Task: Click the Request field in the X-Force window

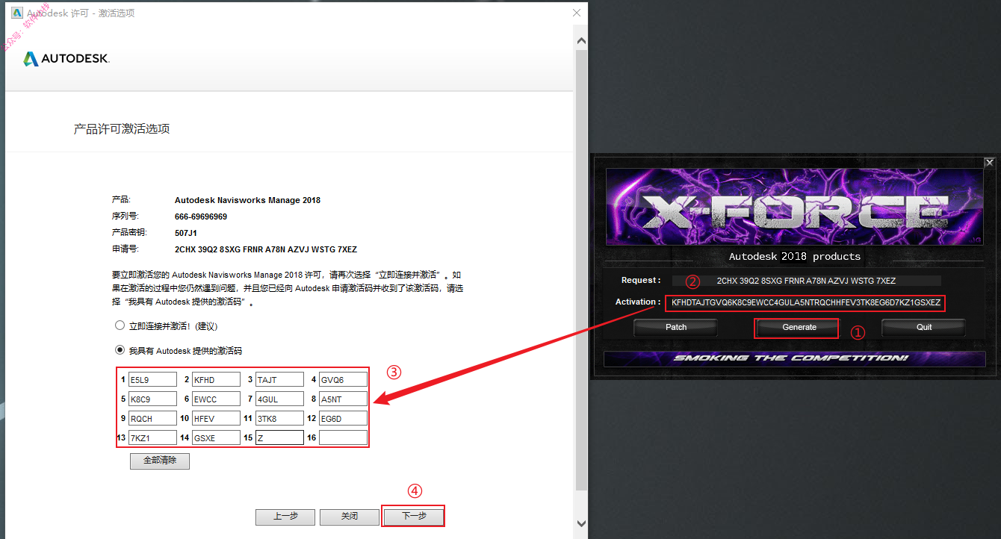Action: tap(806, 281)
